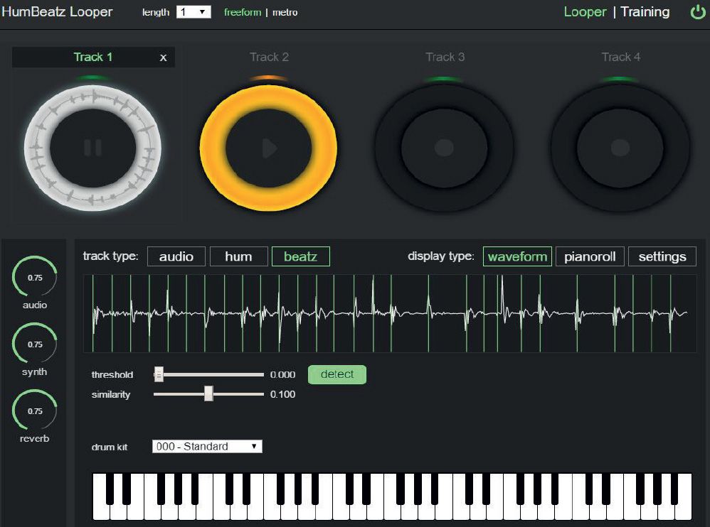Start playback on Track 2

pos(268,148)
